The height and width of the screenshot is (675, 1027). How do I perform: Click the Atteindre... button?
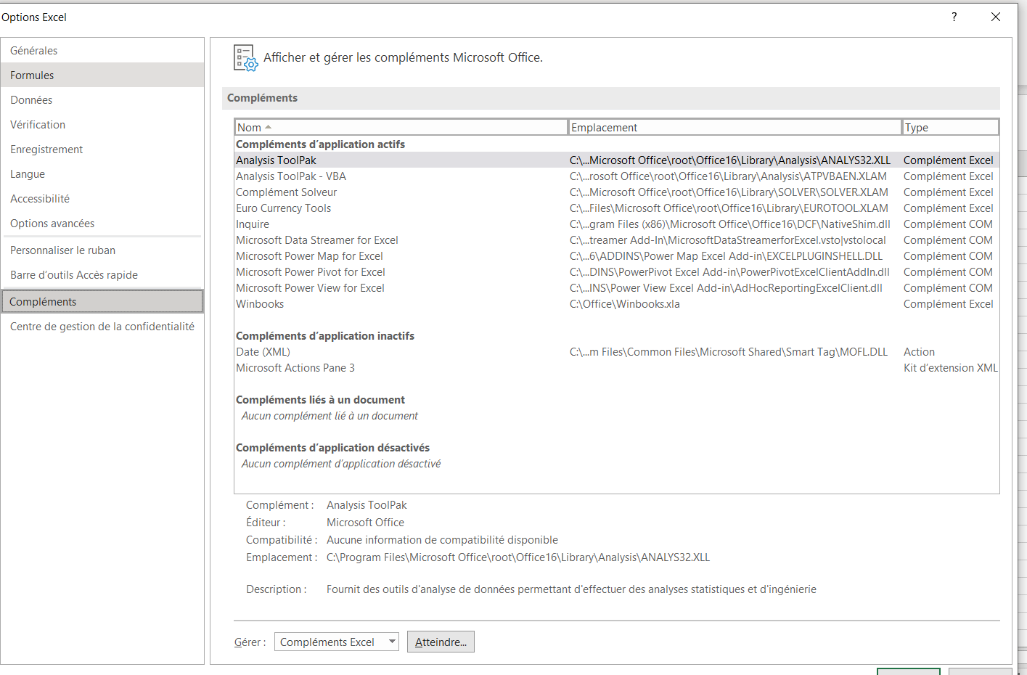coord(441,642)
